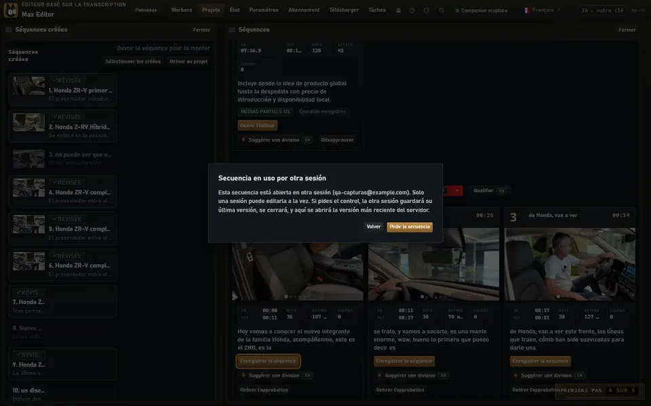Image resolution: width=651 pixels, height=406 pixels.
Task: Click the refresh icon in the header
Action: pos(427,10)
